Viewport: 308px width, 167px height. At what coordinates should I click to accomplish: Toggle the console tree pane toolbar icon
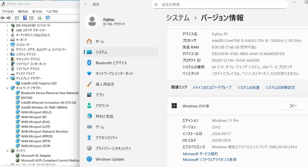tap(17, 18)
